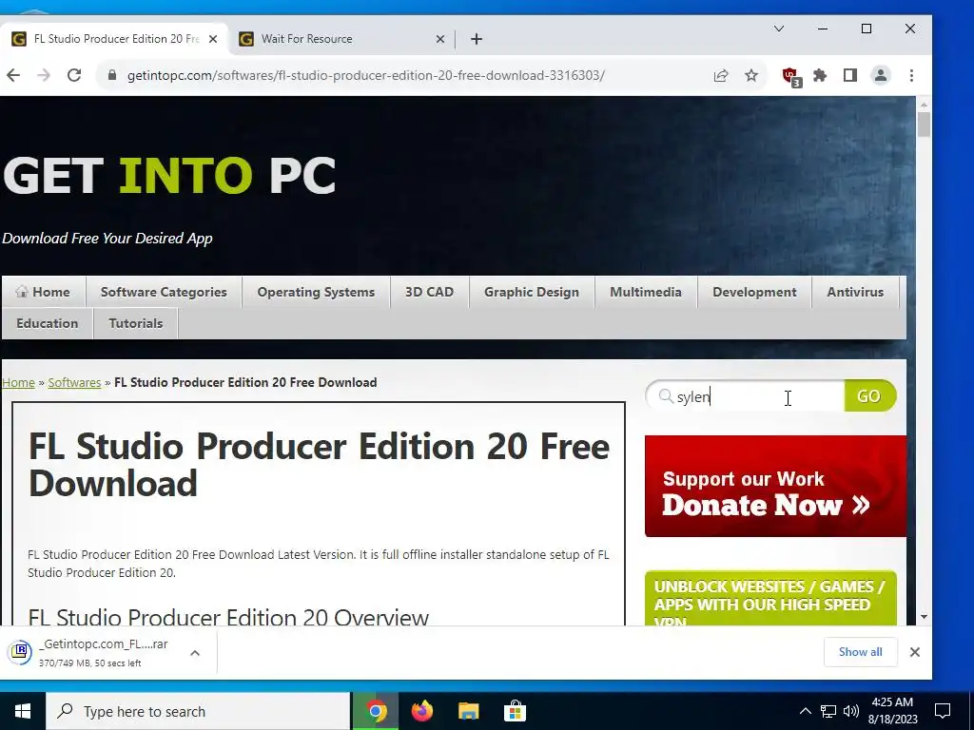Close the FL Studio Producer Edition tab
Viewport: 974px width, 730px height.
213,39
